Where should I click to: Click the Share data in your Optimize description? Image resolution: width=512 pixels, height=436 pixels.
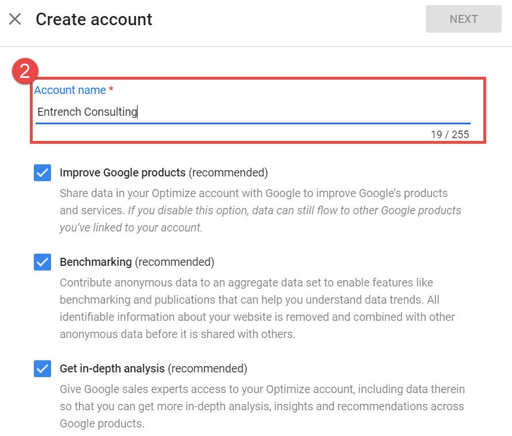(253, 193)
